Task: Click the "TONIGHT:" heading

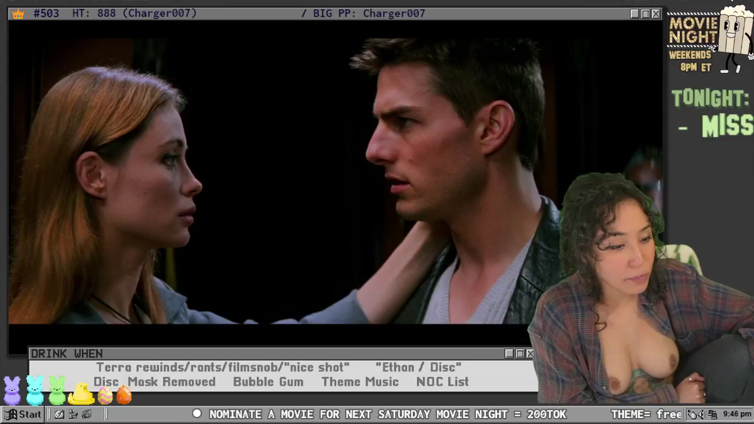Action: (x=710, y=98)
